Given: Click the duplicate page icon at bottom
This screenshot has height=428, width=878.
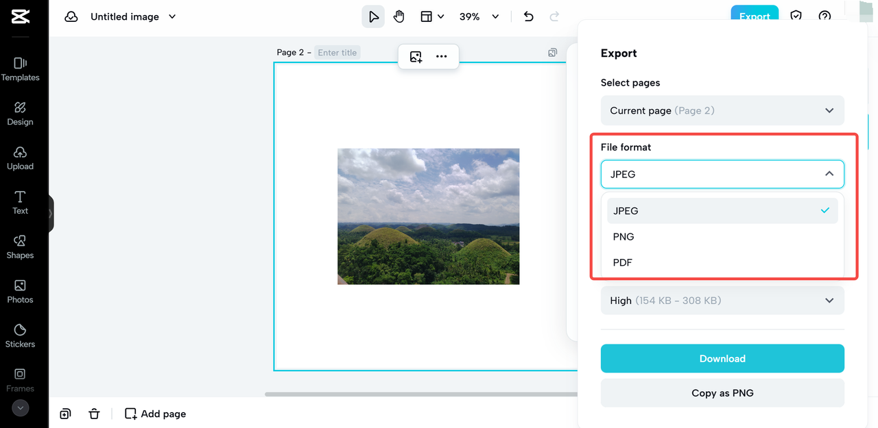Looking at the screenshot, I should click(65, 414).
